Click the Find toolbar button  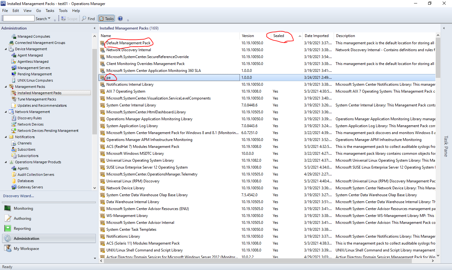pyautogui.click(x=88, y=19)
